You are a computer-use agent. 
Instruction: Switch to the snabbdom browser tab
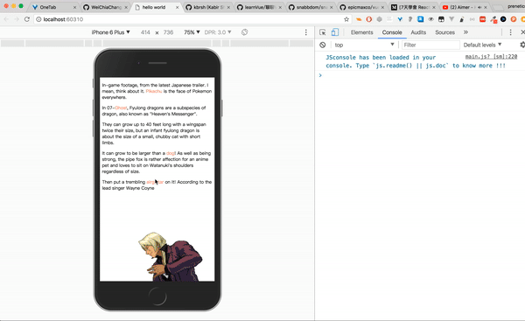coord(311,7)
